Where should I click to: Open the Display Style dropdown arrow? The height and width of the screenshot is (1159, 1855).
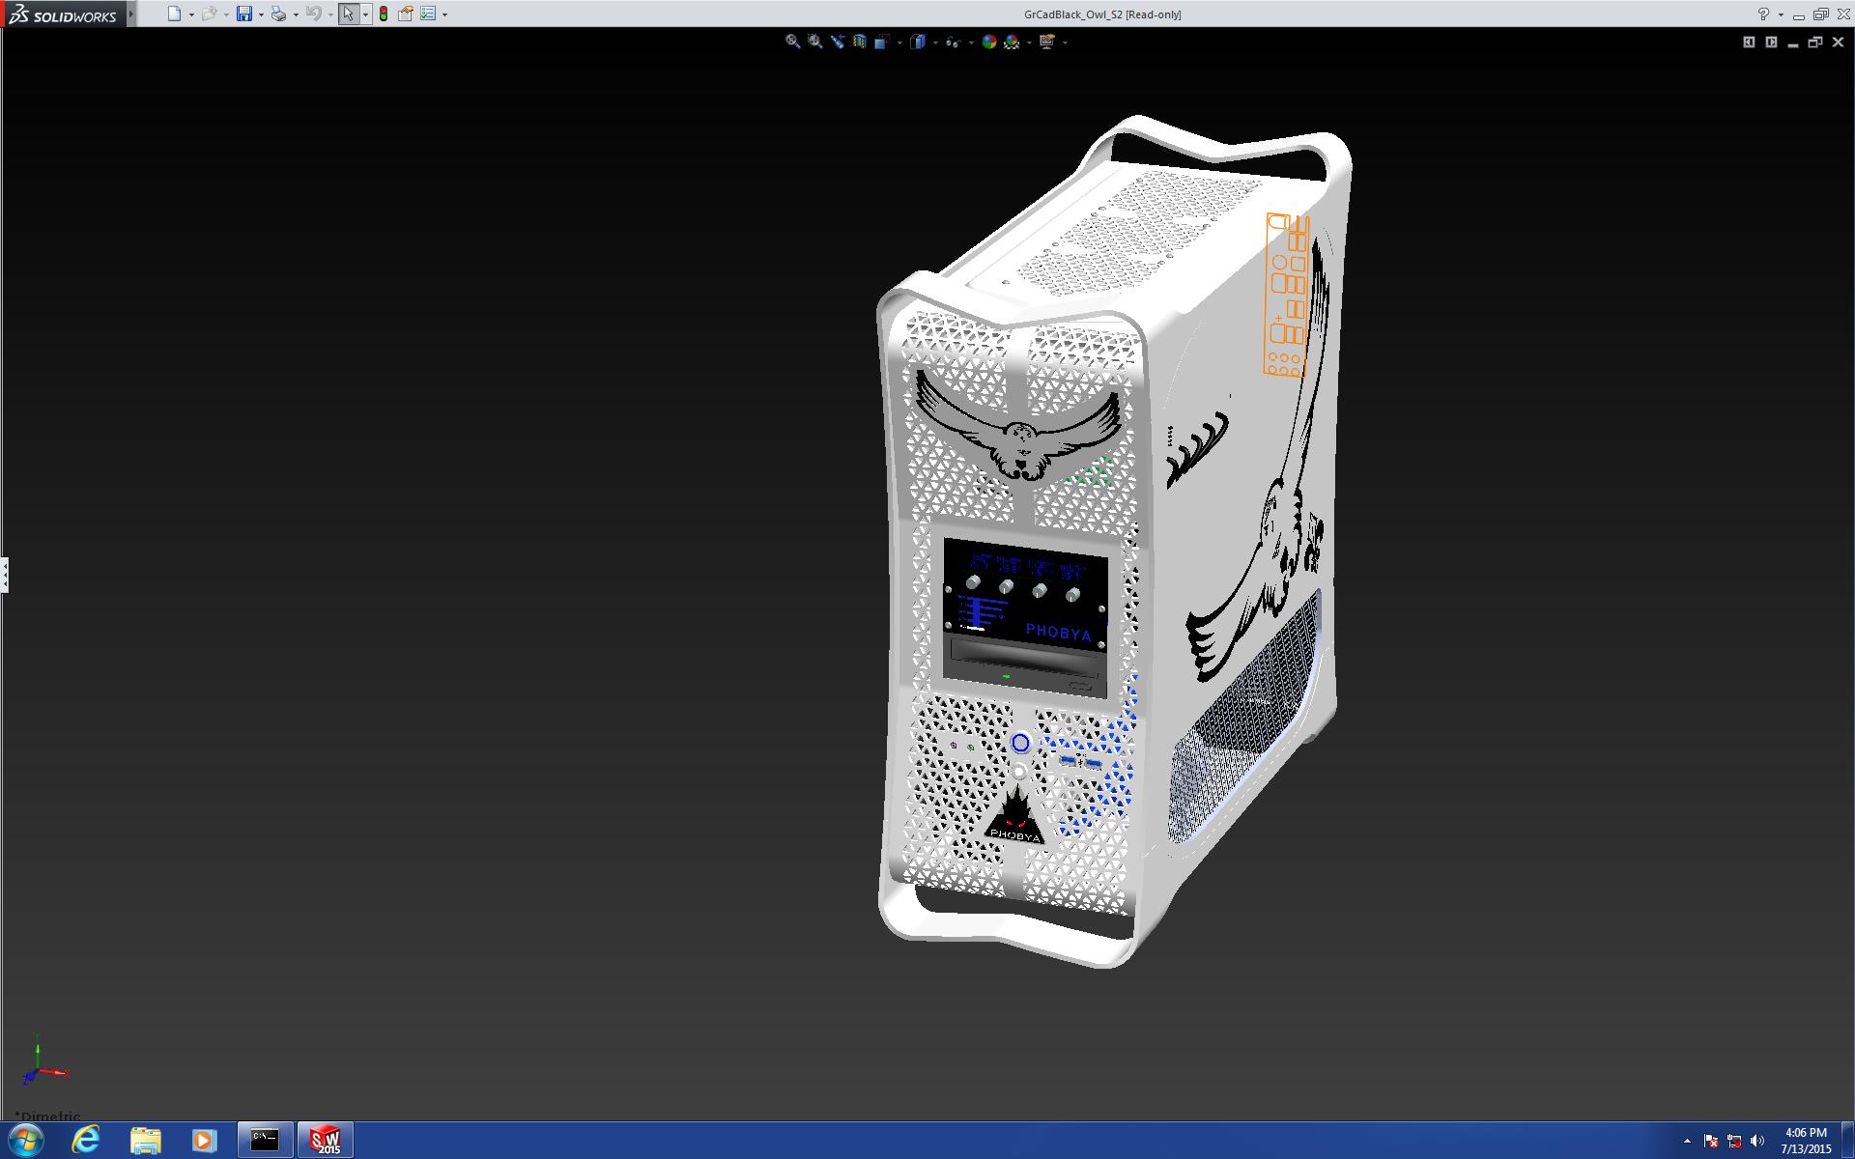click(935, 42)
